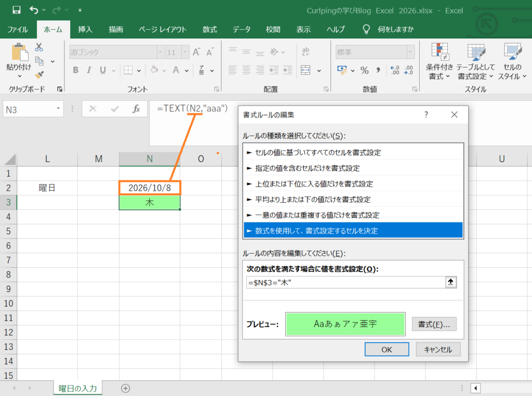
Task: Click the Cut scissors icon
Action: pyautogui.click(x=39, y=47)
